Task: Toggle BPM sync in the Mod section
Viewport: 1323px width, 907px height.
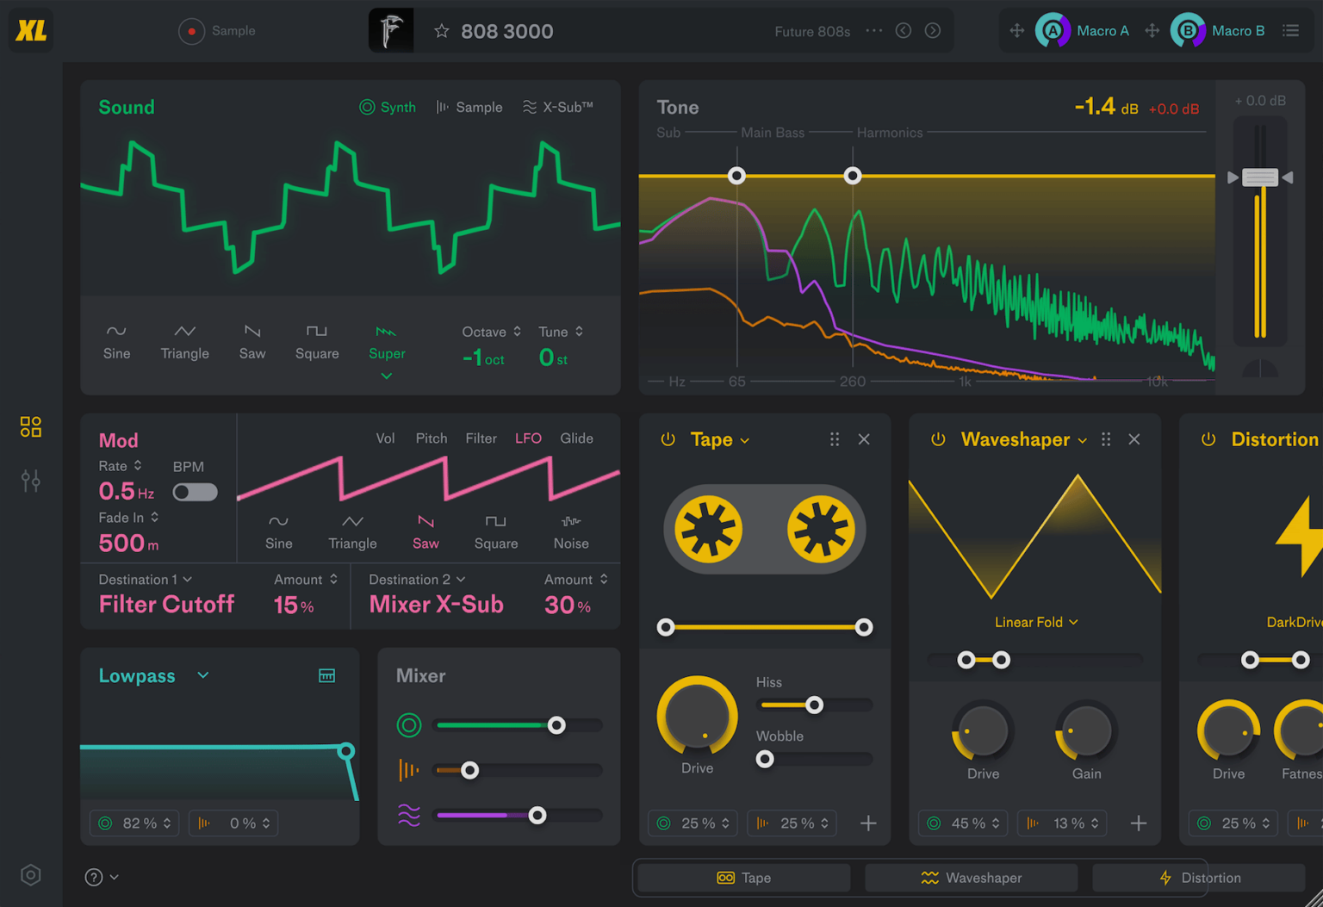Action: (195, 492)
